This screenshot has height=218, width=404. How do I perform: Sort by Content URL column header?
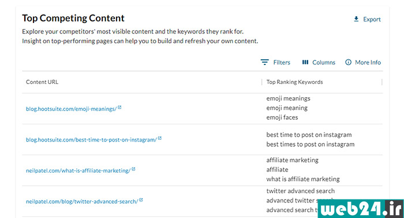[42, 82]
